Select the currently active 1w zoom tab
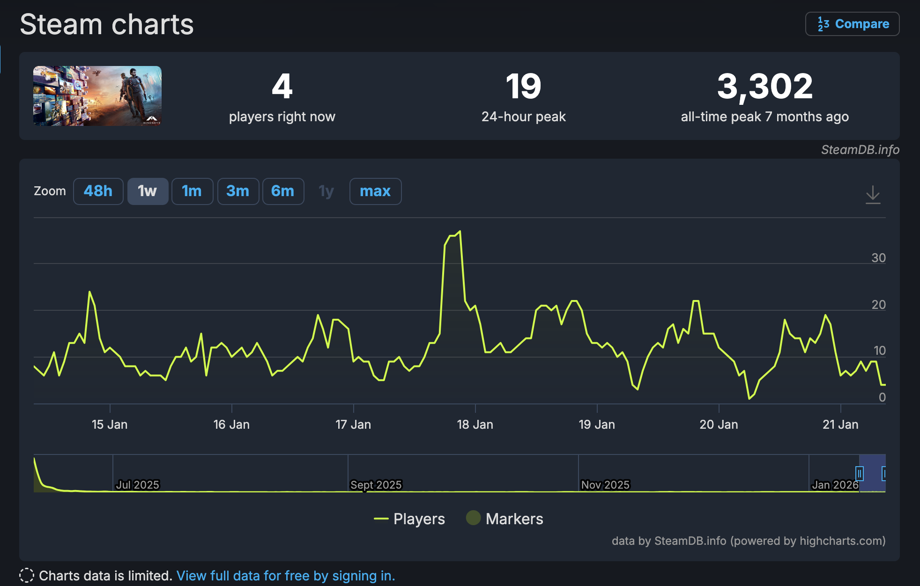Image resolution: width=920 pixels, height=586 pixels. [x=148, y=191]
